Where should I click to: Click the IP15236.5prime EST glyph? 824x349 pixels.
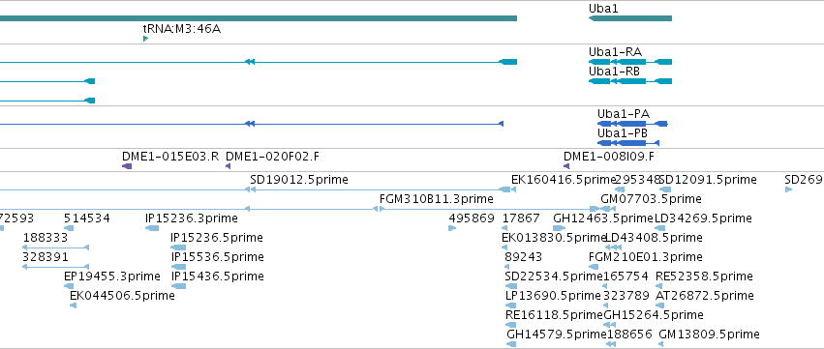pyautogui.click(x=178, y=247)
